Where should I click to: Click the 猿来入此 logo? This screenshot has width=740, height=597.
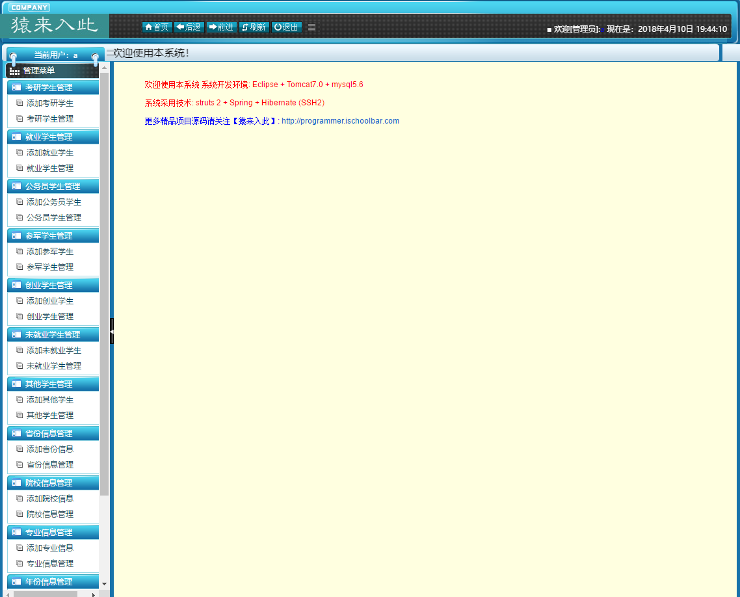[54, 25]
